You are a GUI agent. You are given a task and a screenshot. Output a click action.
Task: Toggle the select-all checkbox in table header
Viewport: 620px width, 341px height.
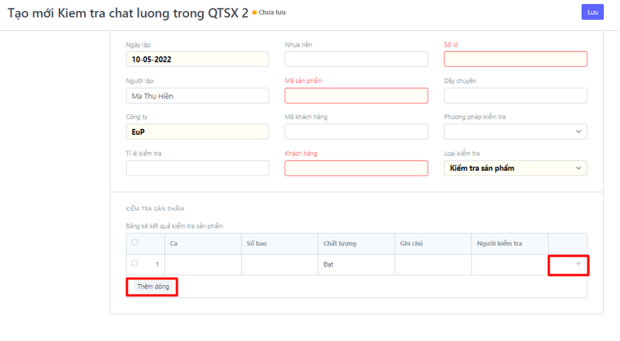pos(134,242)
